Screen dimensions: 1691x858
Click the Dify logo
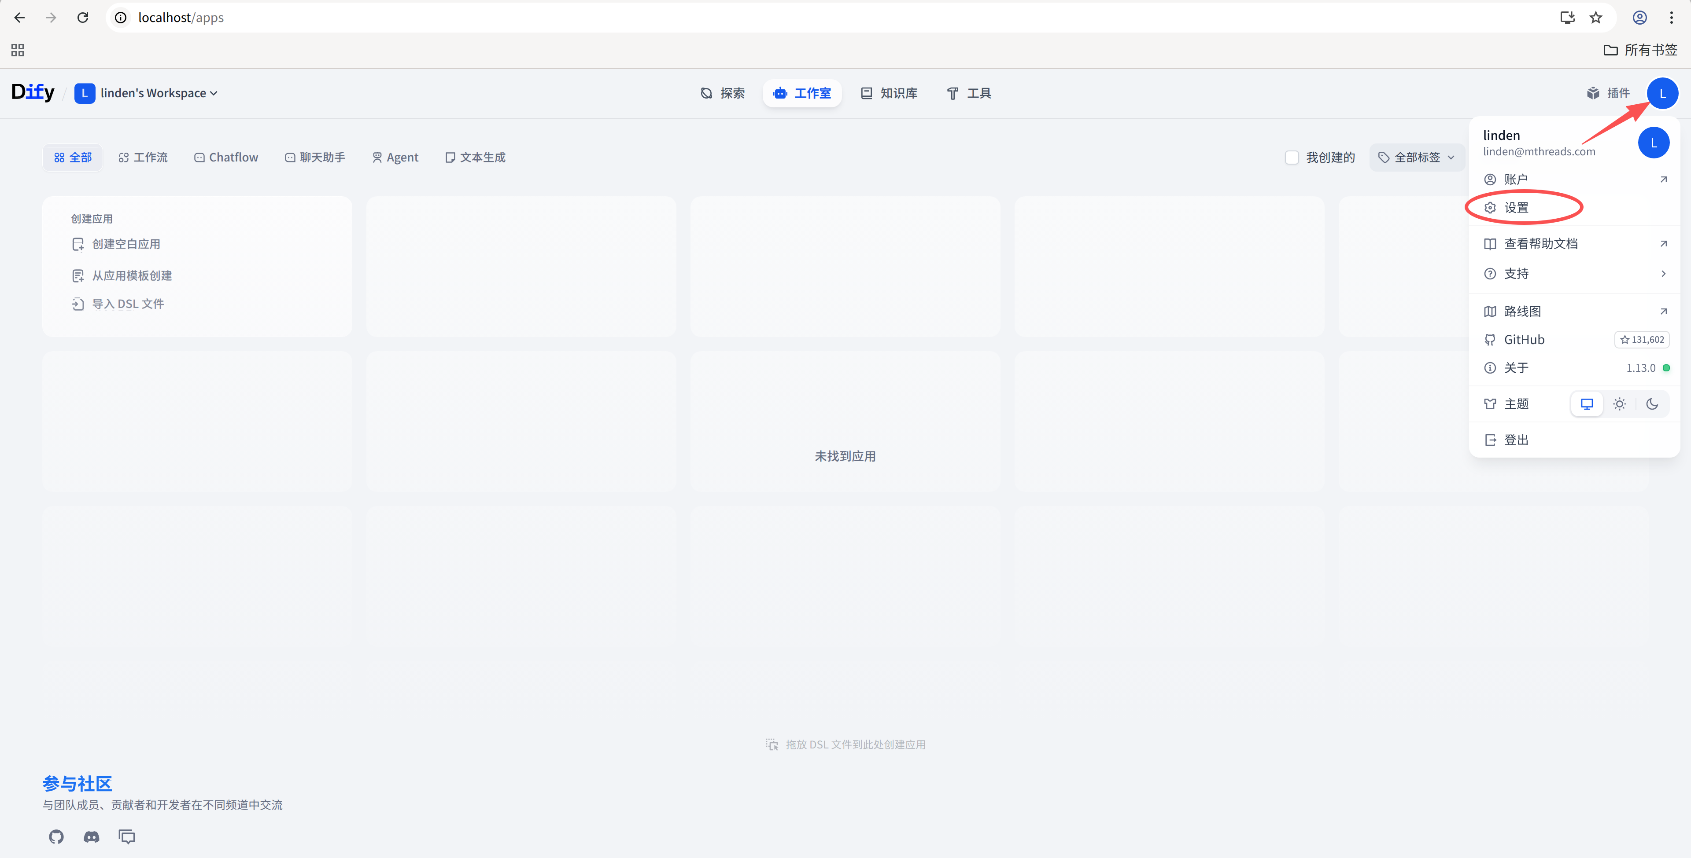(x=33, y=92)
